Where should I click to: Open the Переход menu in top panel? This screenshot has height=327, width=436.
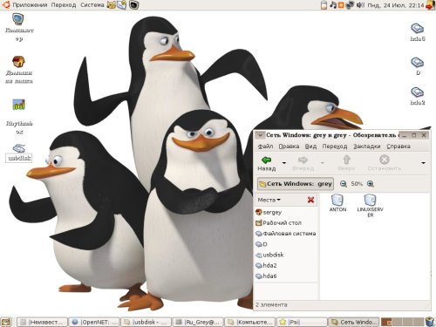pos(64,5)
